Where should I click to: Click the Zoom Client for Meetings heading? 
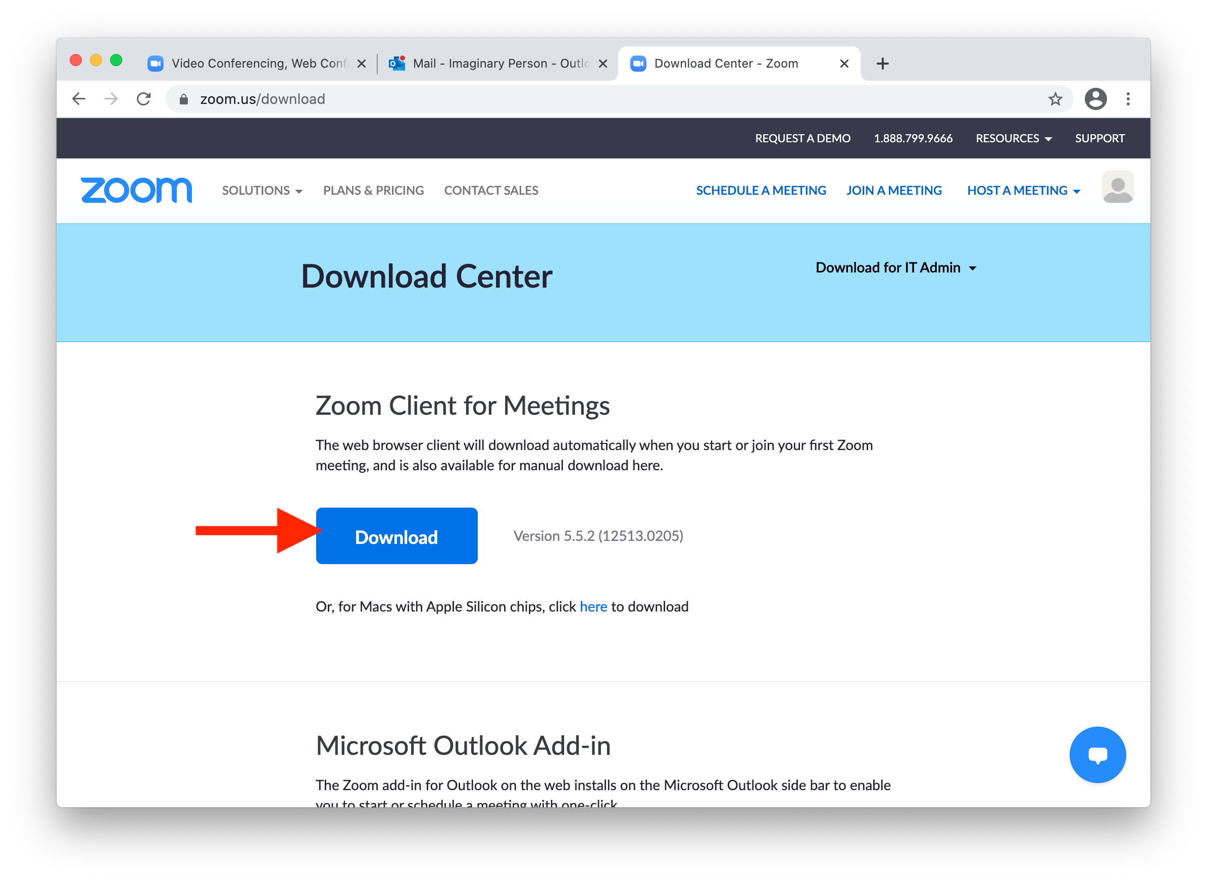tap(462, 406)
